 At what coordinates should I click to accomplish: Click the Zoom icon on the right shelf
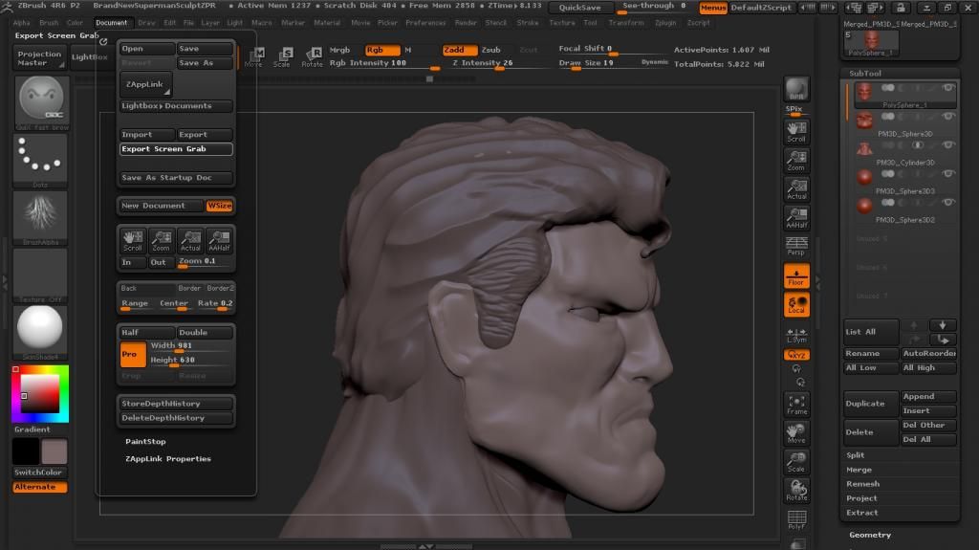(796, 161)
